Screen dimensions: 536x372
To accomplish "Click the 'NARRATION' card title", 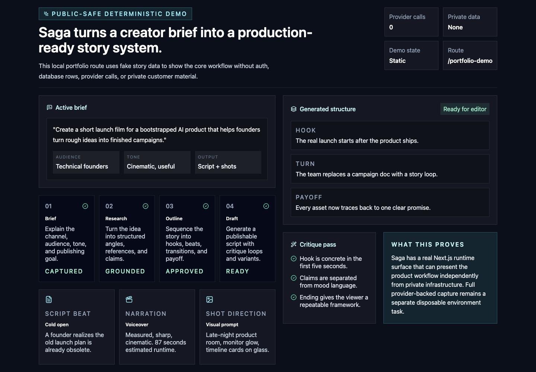I will coord(146,314).
